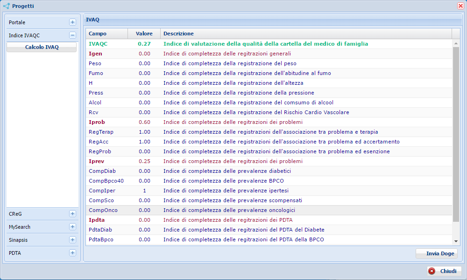
Task: Select the PdtaDiab row
Action: 269,230
